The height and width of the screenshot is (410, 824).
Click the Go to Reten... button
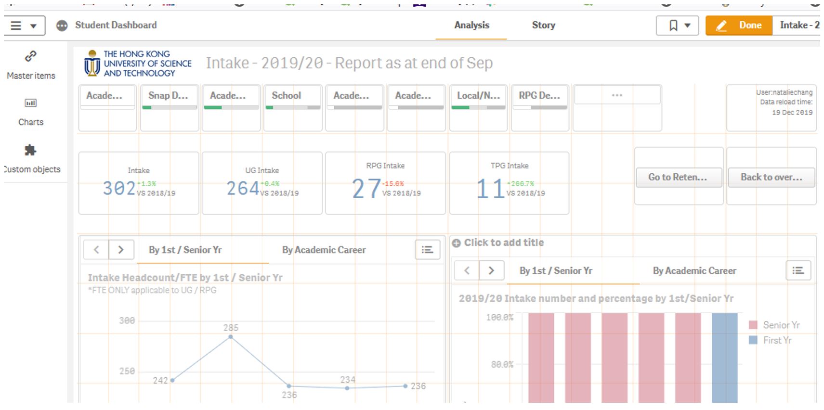tap(678, 177)
